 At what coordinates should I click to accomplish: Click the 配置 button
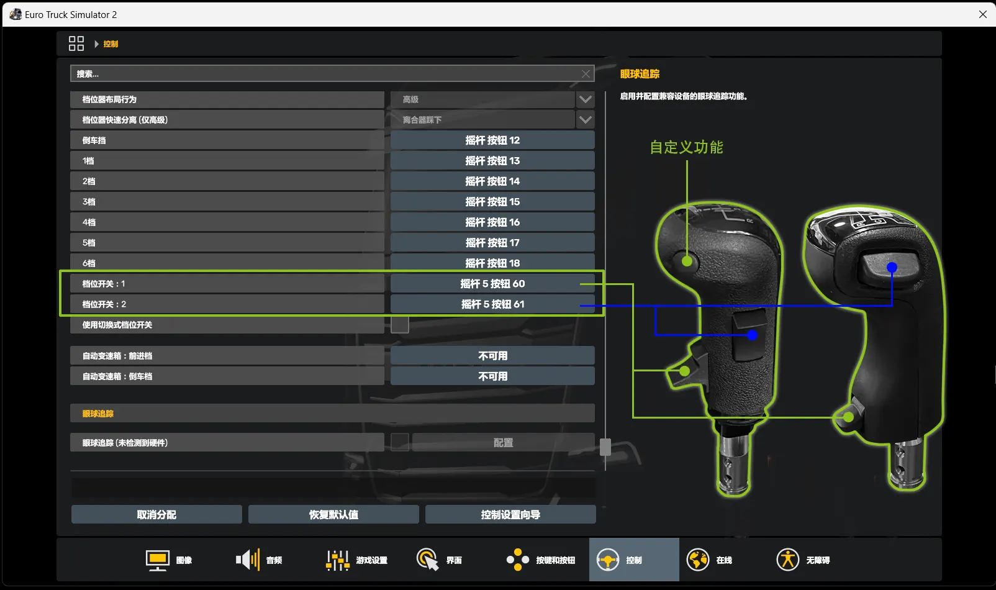[503, 442]
